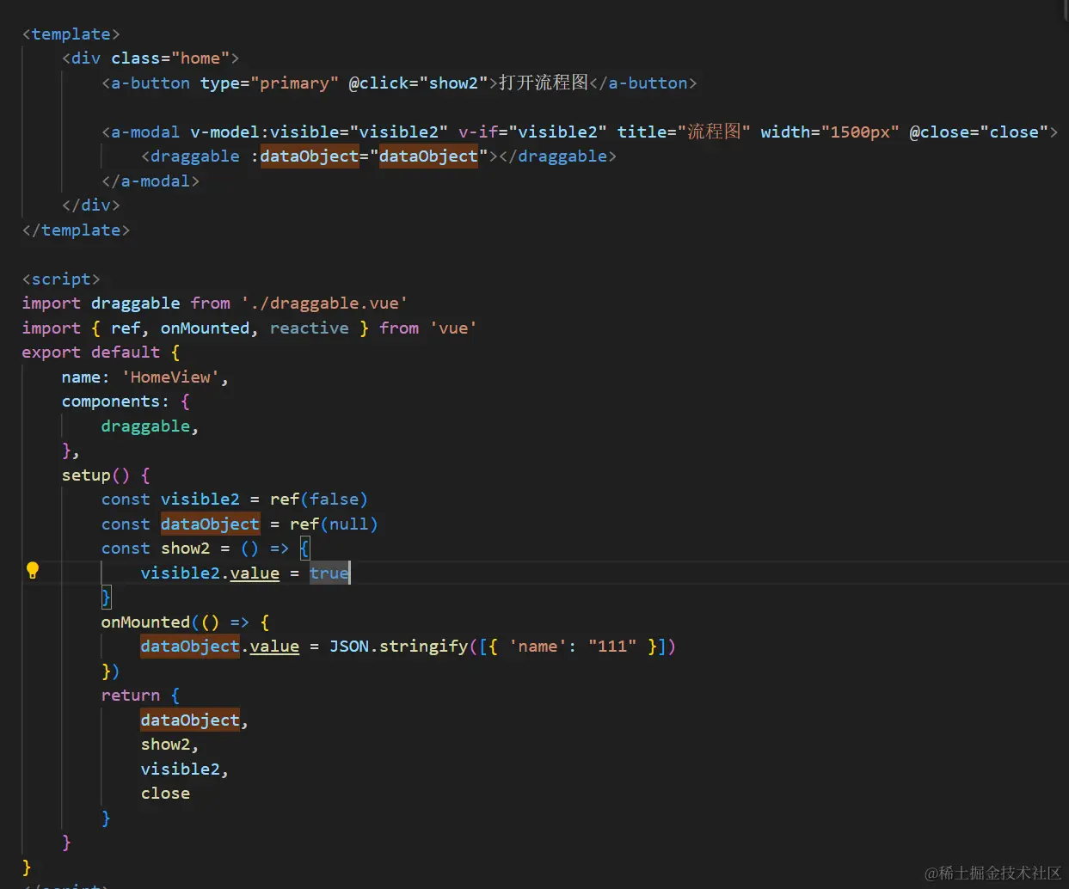The height and width of the screenshot is (889, 1069).
Task: Click v-if="visible2" attribute
Action: click(x=532, y=132)
